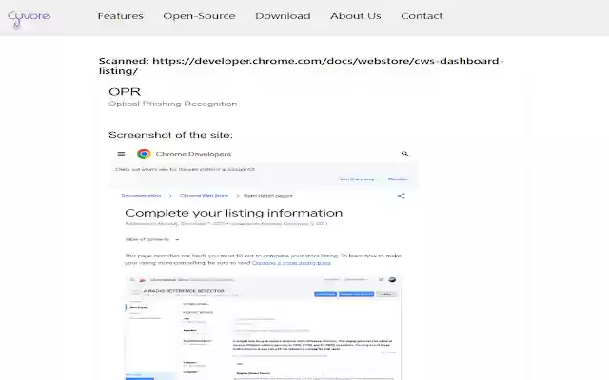Viewport: 609px width, 380px height.
Task: Click 'A RADIO REFERENCE SELECTOR' title
Action: [184, 291]
